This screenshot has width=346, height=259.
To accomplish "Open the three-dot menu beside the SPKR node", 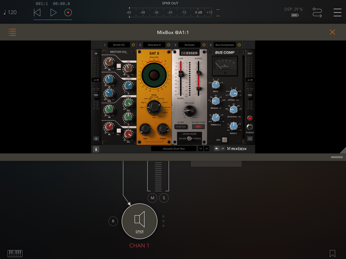I will click(163, 221).
